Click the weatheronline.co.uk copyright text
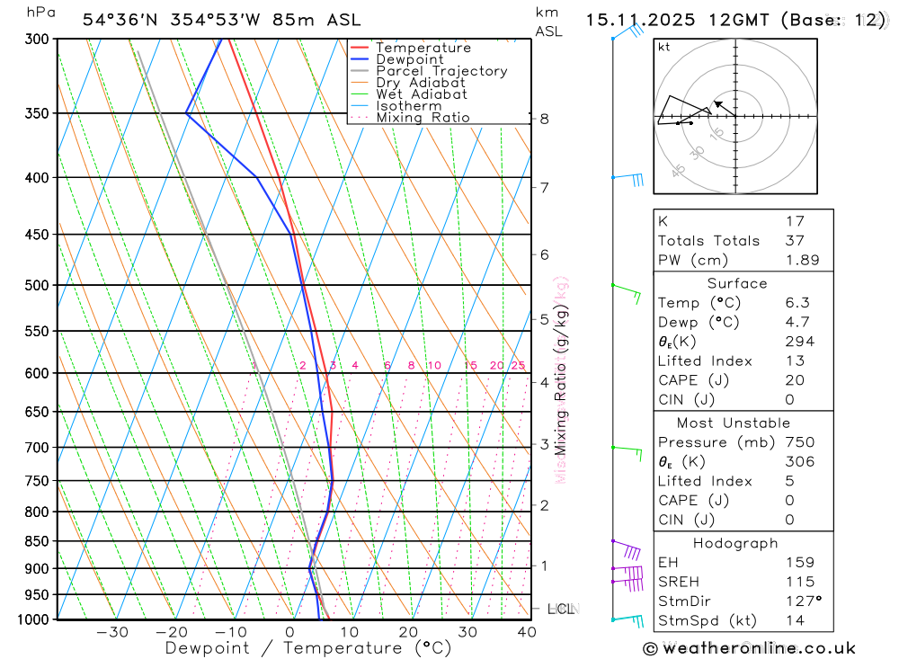Viewport: 899px width, 659px height. [750, 649]
